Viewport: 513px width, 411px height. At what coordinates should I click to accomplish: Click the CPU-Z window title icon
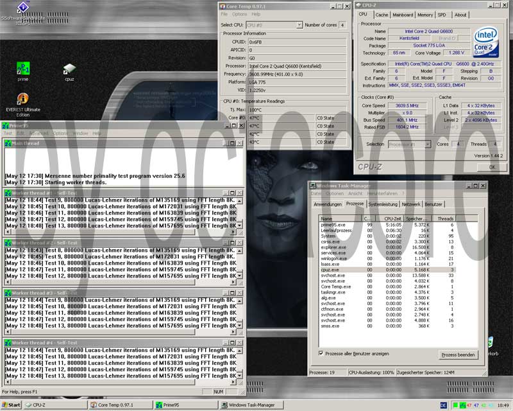[358, 5]
